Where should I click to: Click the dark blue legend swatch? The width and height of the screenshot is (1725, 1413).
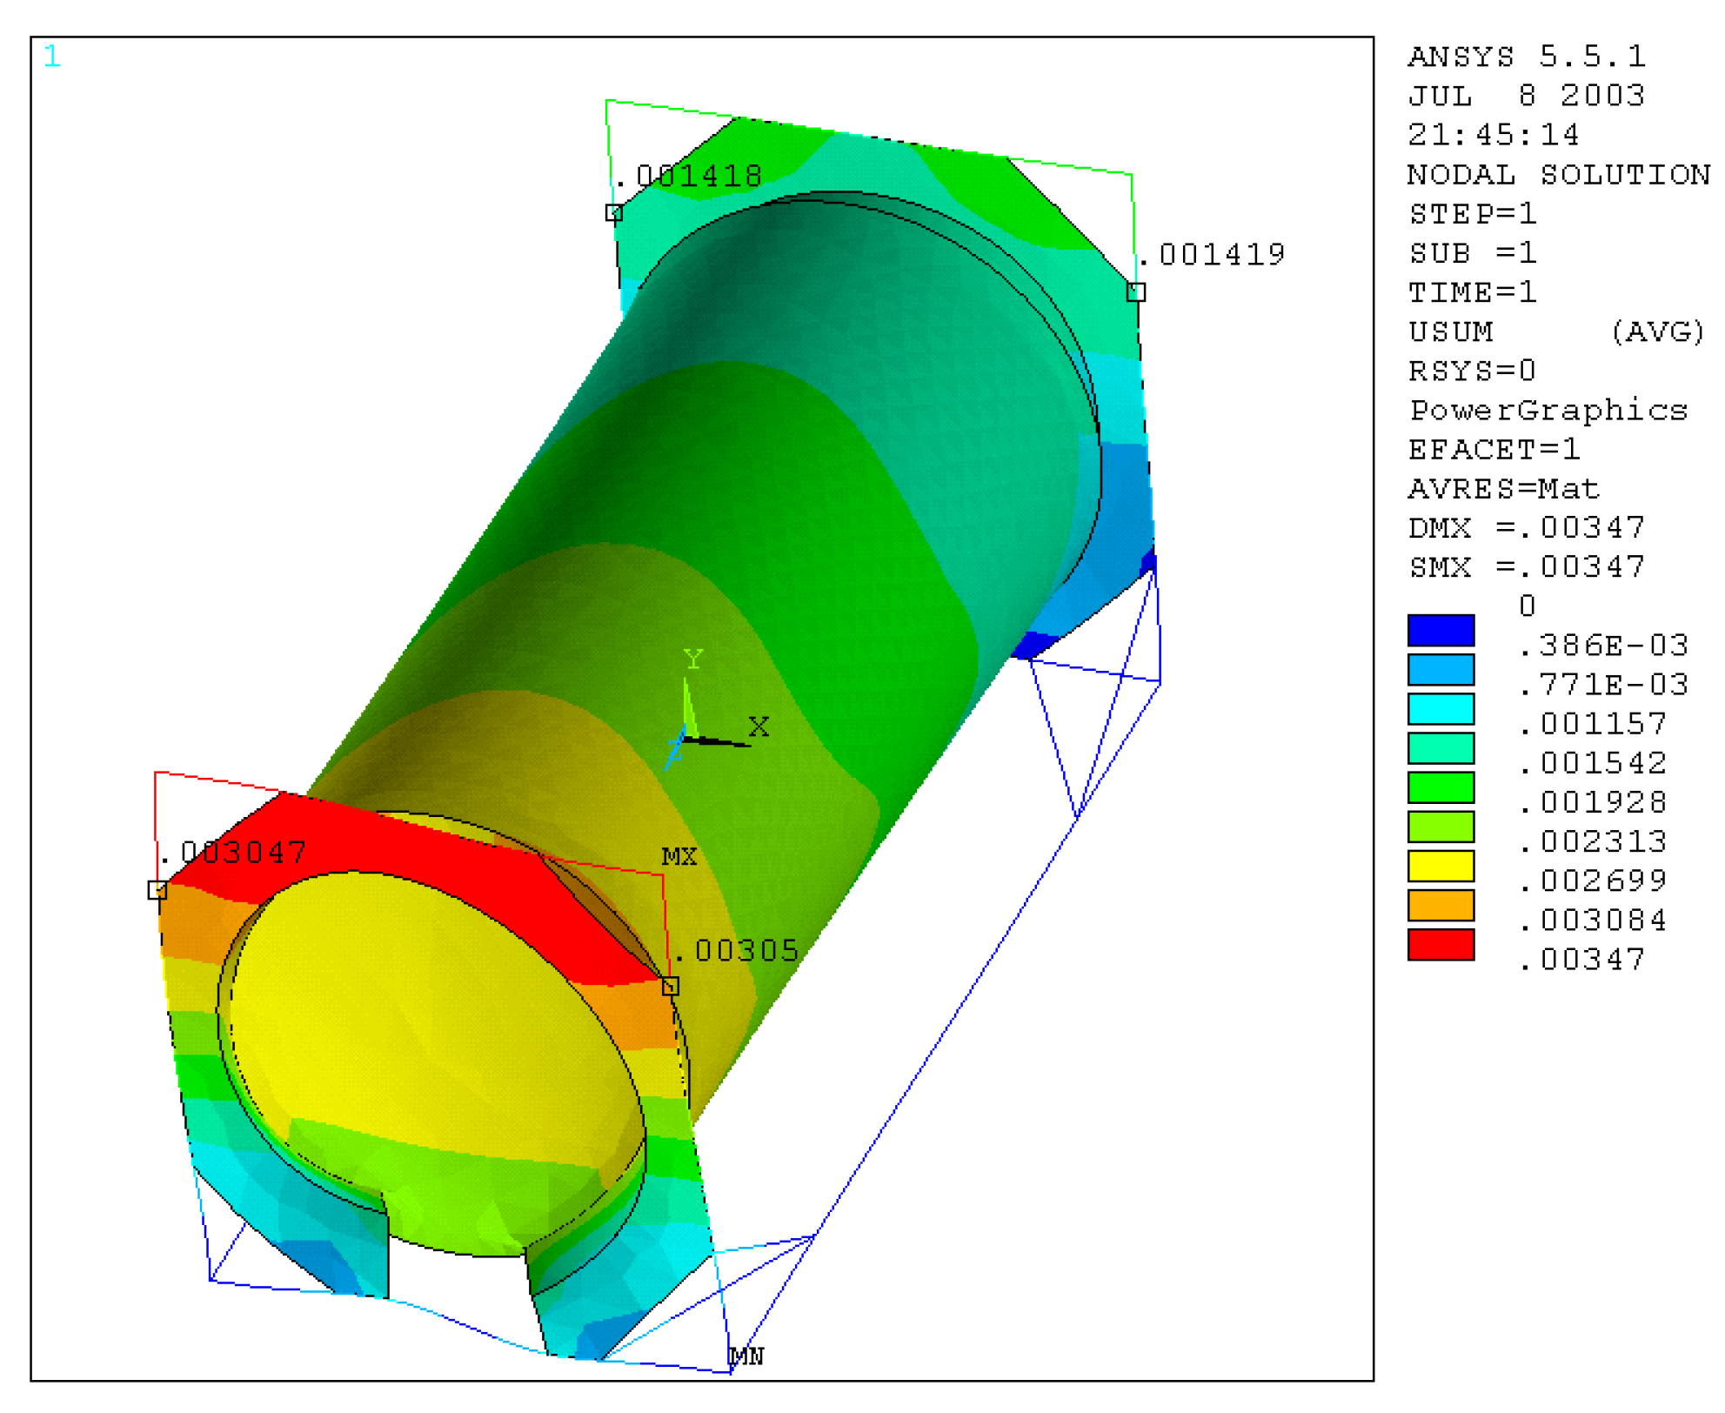pyautogui.click(x=1440, y=630)
